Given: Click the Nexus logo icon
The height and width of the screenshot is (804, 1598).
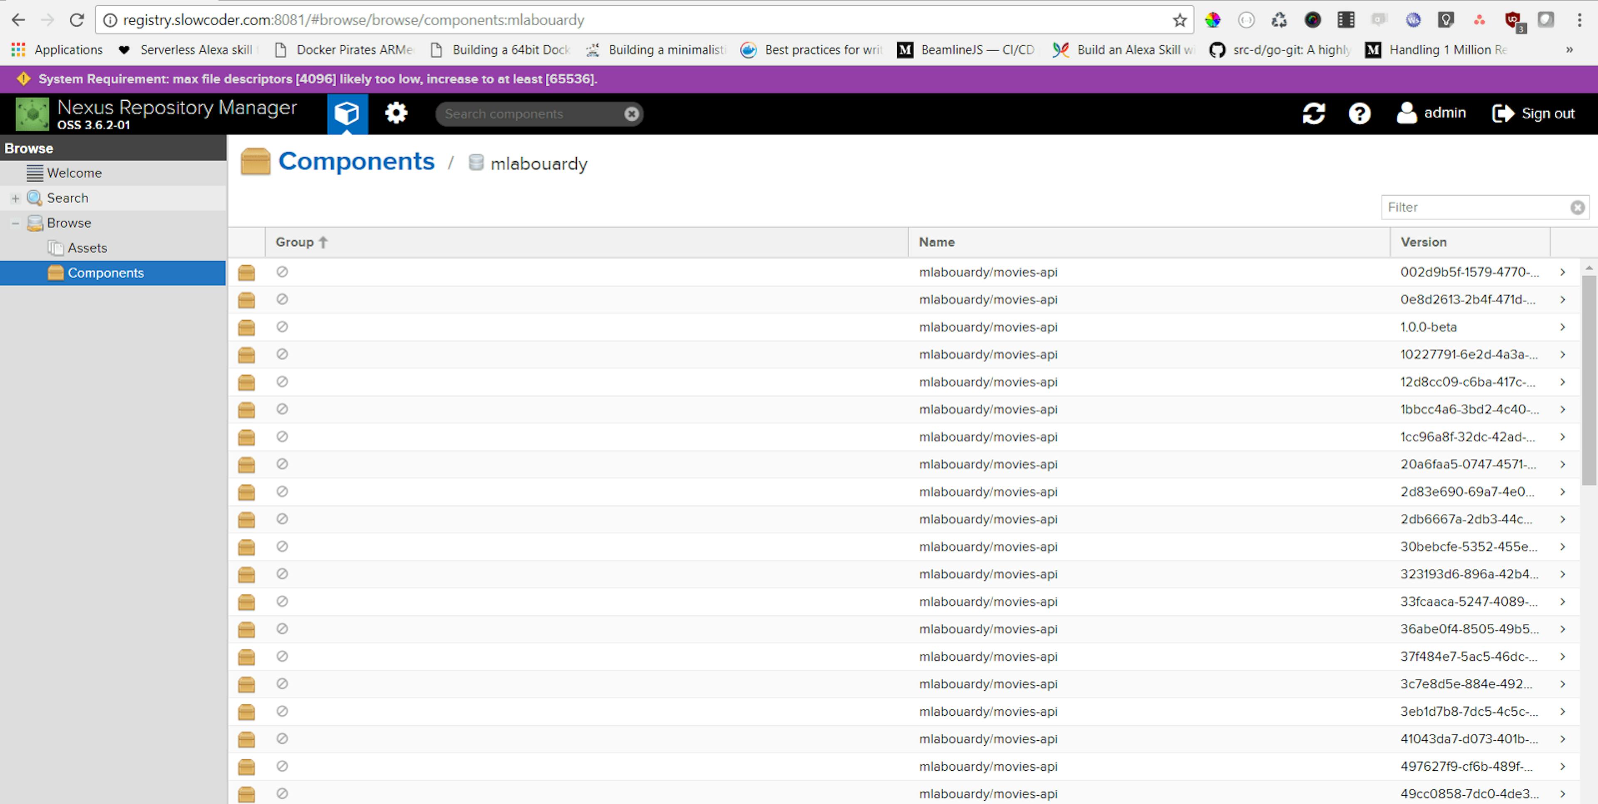Looking at the screenshot, I should pos(32,114).
